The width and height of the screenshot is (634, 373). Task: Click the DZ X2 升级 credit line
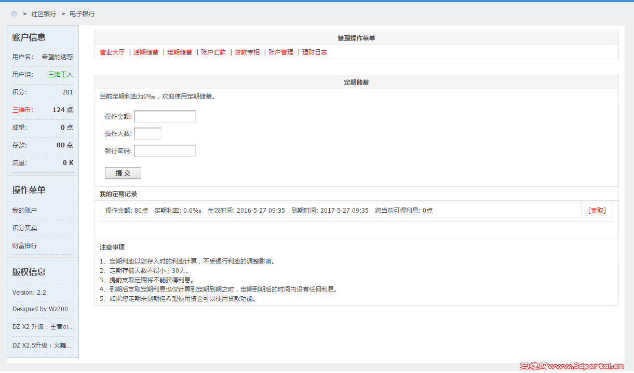click(43, 327)
